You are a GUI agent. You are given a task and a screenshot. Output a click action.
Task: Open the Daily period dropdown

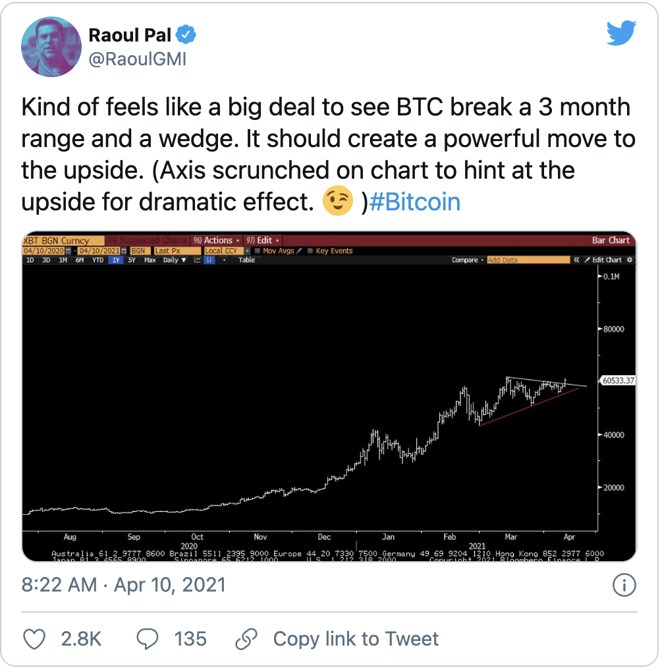[174, 260]
